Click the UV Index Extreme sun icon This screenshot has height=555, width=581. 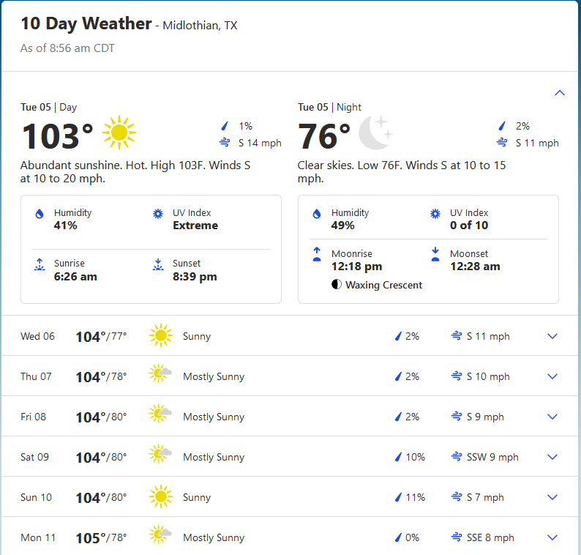point(158,214)
